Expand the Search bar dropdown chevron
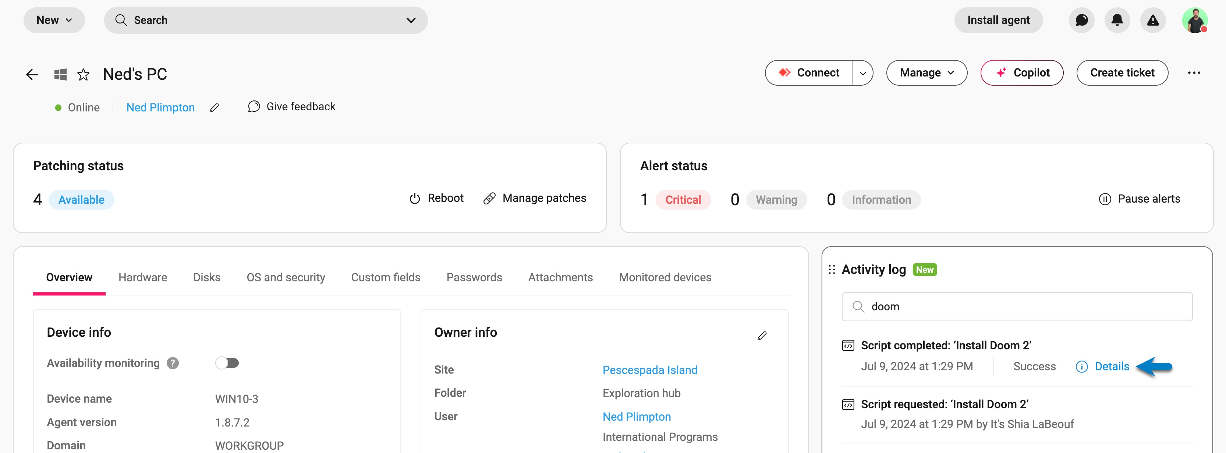The image size is (1226, 453). (x=411, y=20)
